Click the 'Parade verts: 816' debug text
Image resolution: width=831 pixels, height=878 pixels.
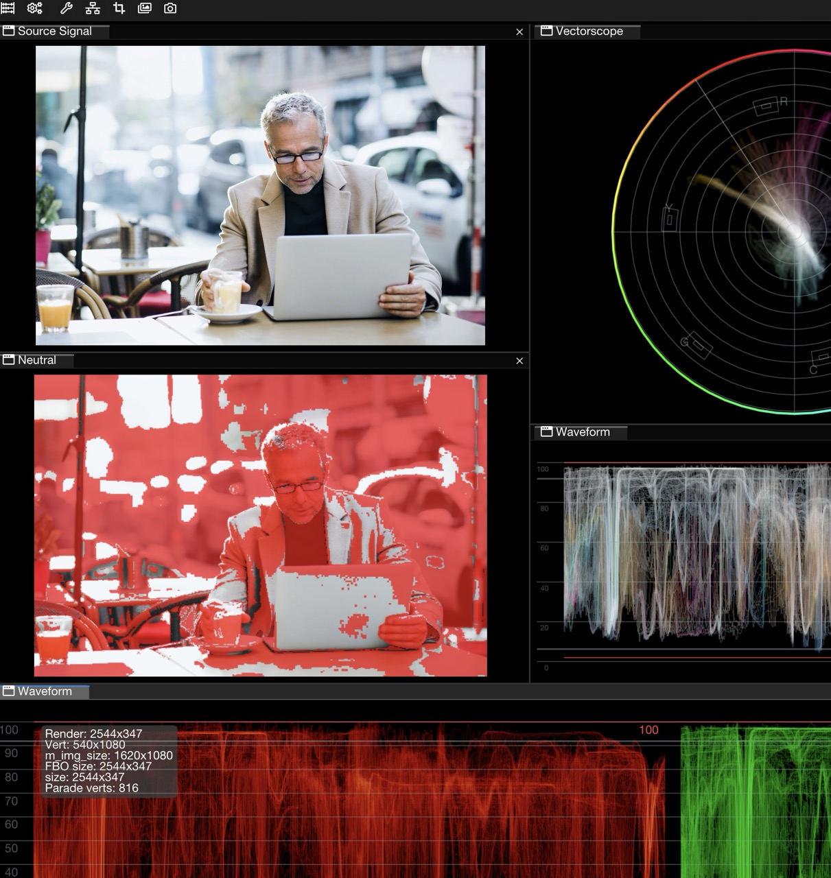tap(92, 787)
